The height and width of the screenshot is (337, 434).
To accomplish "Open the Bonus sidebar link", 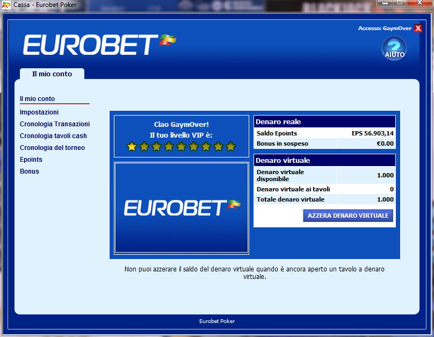I will tap(30, 171).
